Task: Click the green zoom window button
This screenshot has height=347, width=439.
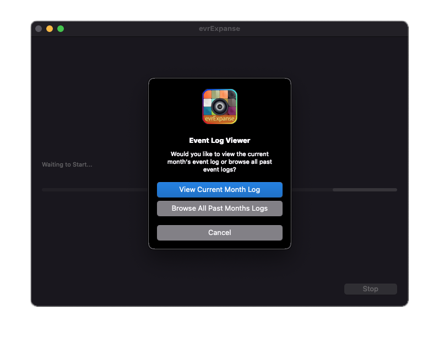Action: [x=61, y=29]
